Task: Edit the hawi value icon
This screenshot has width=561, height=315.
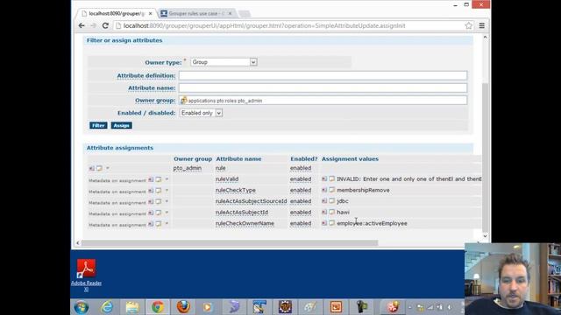Action: (x=331, y=212)
